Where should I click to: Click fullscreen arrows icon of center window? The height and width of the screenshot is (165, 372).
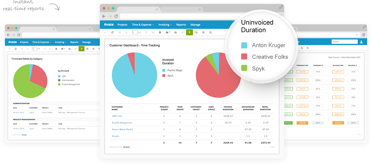281,7
